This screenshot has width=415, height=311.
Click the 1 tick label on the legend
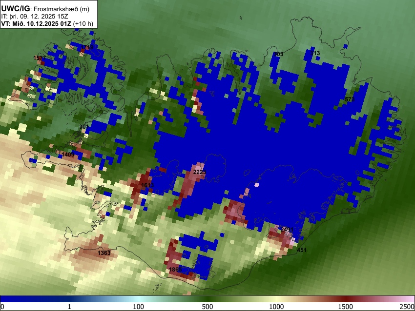[69, 307]
